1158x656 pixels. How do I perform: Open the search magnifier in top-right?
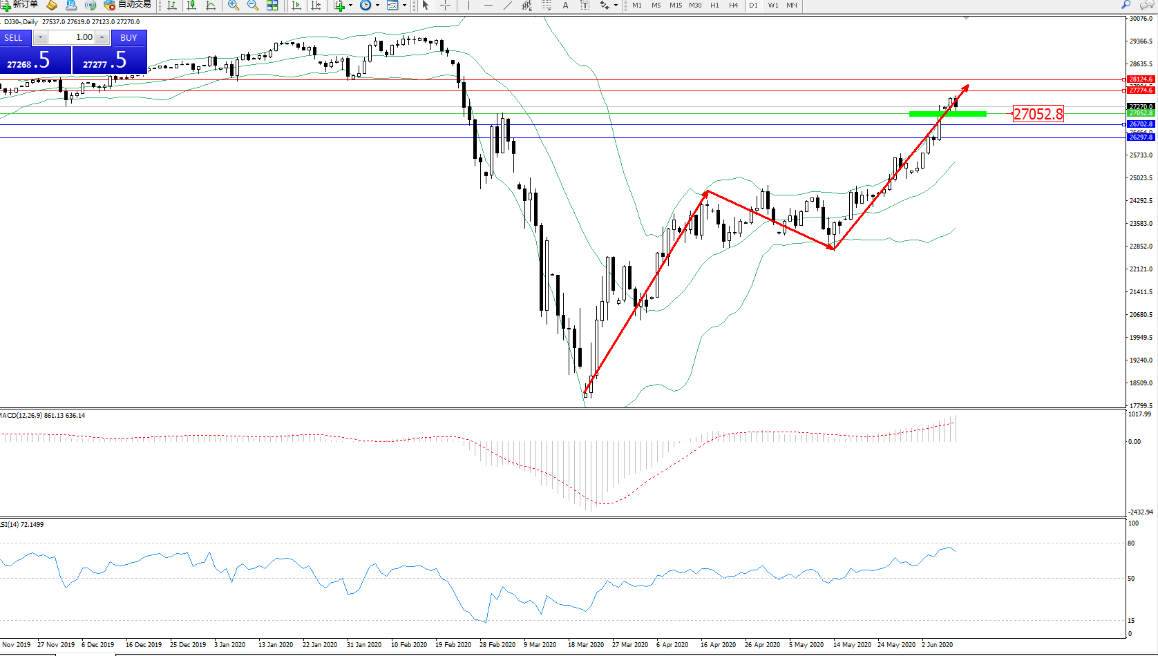pos(1126,5)
